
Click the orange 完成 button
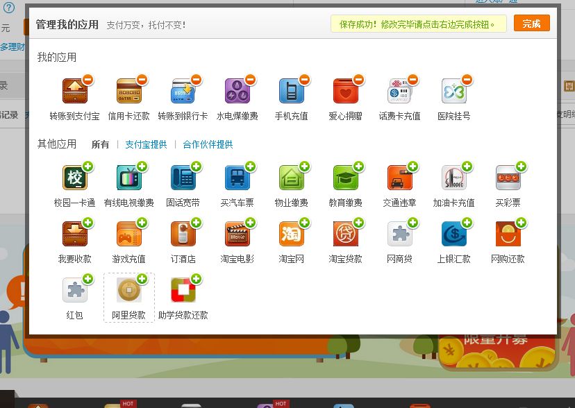click(x=532, y=24)
